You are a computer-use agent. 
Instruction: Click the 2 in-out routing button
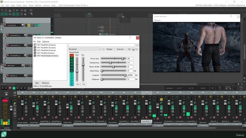[120, 49]
